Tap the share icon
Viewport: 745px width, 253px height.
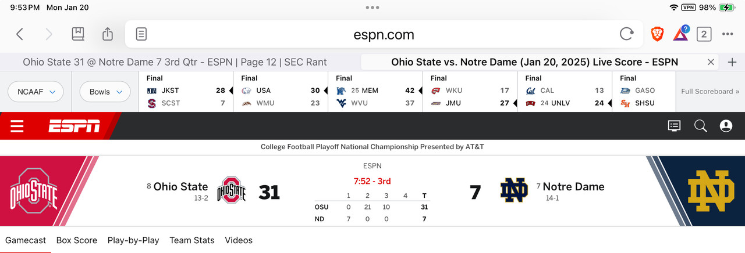pos(108,34)
